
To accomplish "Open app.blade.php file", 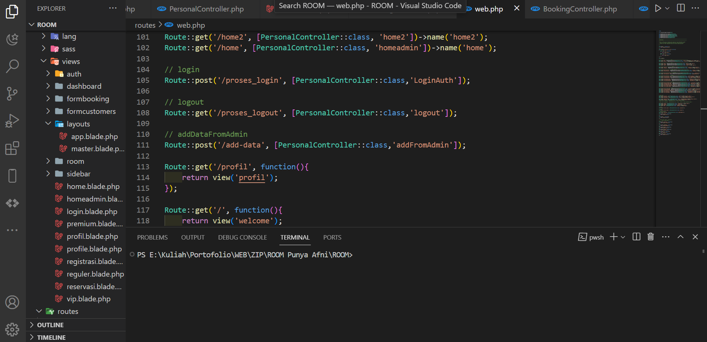I will coord(76,136).
